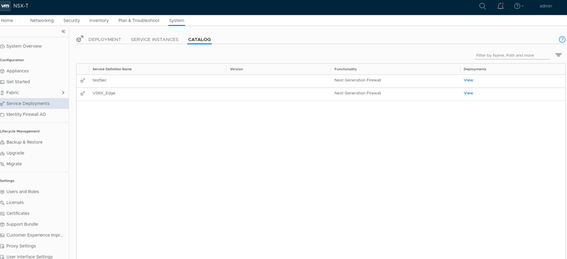Click the Get Started icon
This screenshot has width=567, height=259.
2,82
